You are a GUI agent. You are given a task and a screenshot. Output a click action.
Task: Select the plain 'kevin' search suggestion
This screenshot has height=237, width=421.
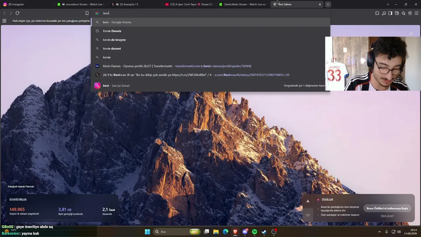(210, 57)
